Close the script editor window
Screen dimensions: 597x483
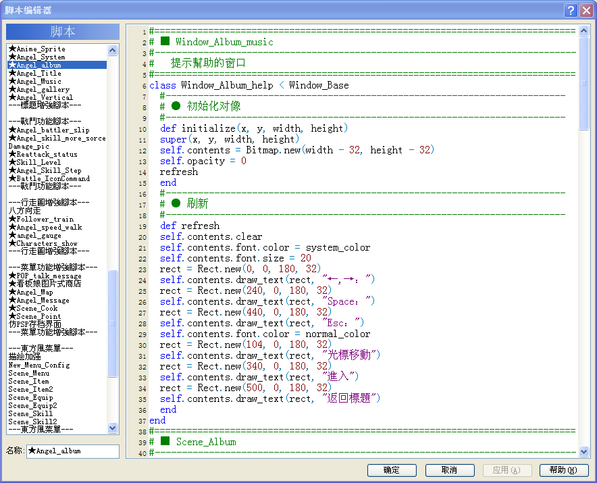click(586, 10)
